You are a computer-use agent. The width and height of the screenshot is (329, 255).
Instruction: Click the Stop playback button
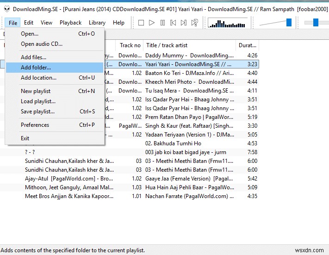click(x=141, y=23)
